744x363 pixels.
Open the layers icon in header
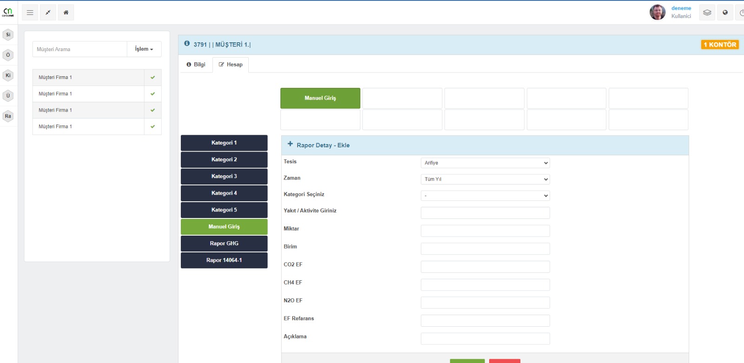click(x=707, y=13)
